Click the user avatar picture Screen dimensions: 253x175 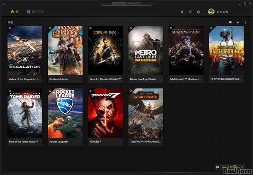(211, 12)
